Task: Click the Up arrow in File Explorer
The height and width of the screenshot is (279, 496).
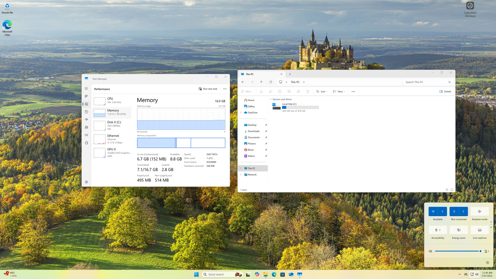Action: pos(261,82)
